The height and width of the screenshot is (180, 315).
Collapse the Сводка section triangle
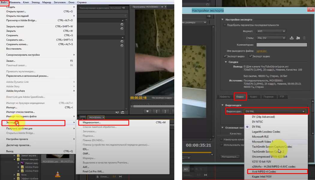coord(226,62)
